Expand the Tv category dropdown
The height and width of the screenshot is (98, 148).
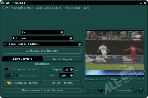click(x=62, y=32)
